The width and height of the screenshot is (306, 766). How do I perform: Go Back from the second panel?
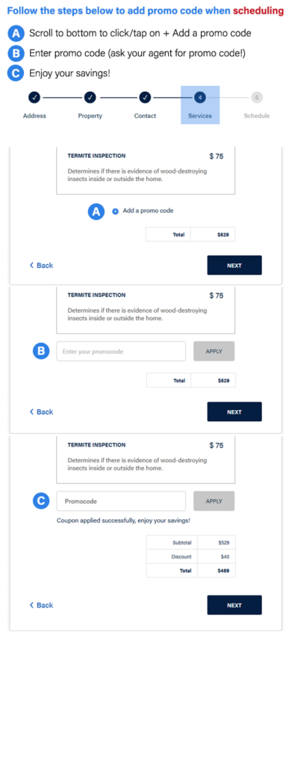click(x=41, y=412)
